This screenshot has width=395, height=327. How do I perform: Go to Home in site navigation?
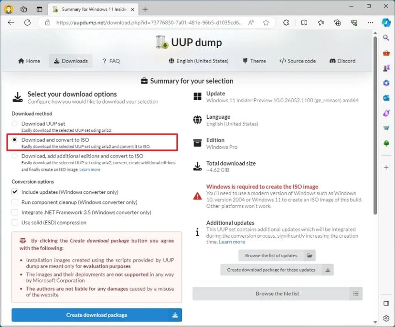click(x=29, y=61)
